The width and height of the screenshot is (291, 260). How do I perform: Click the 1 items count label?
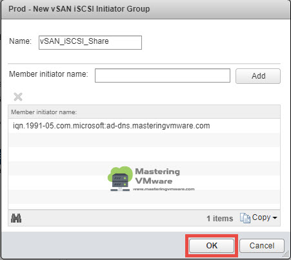[x=220, y=219]
